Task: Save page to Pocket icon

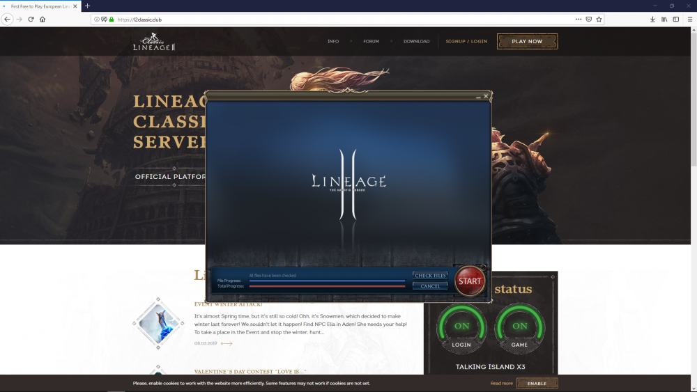Action: pyautogui.click(x=588, y=19)
